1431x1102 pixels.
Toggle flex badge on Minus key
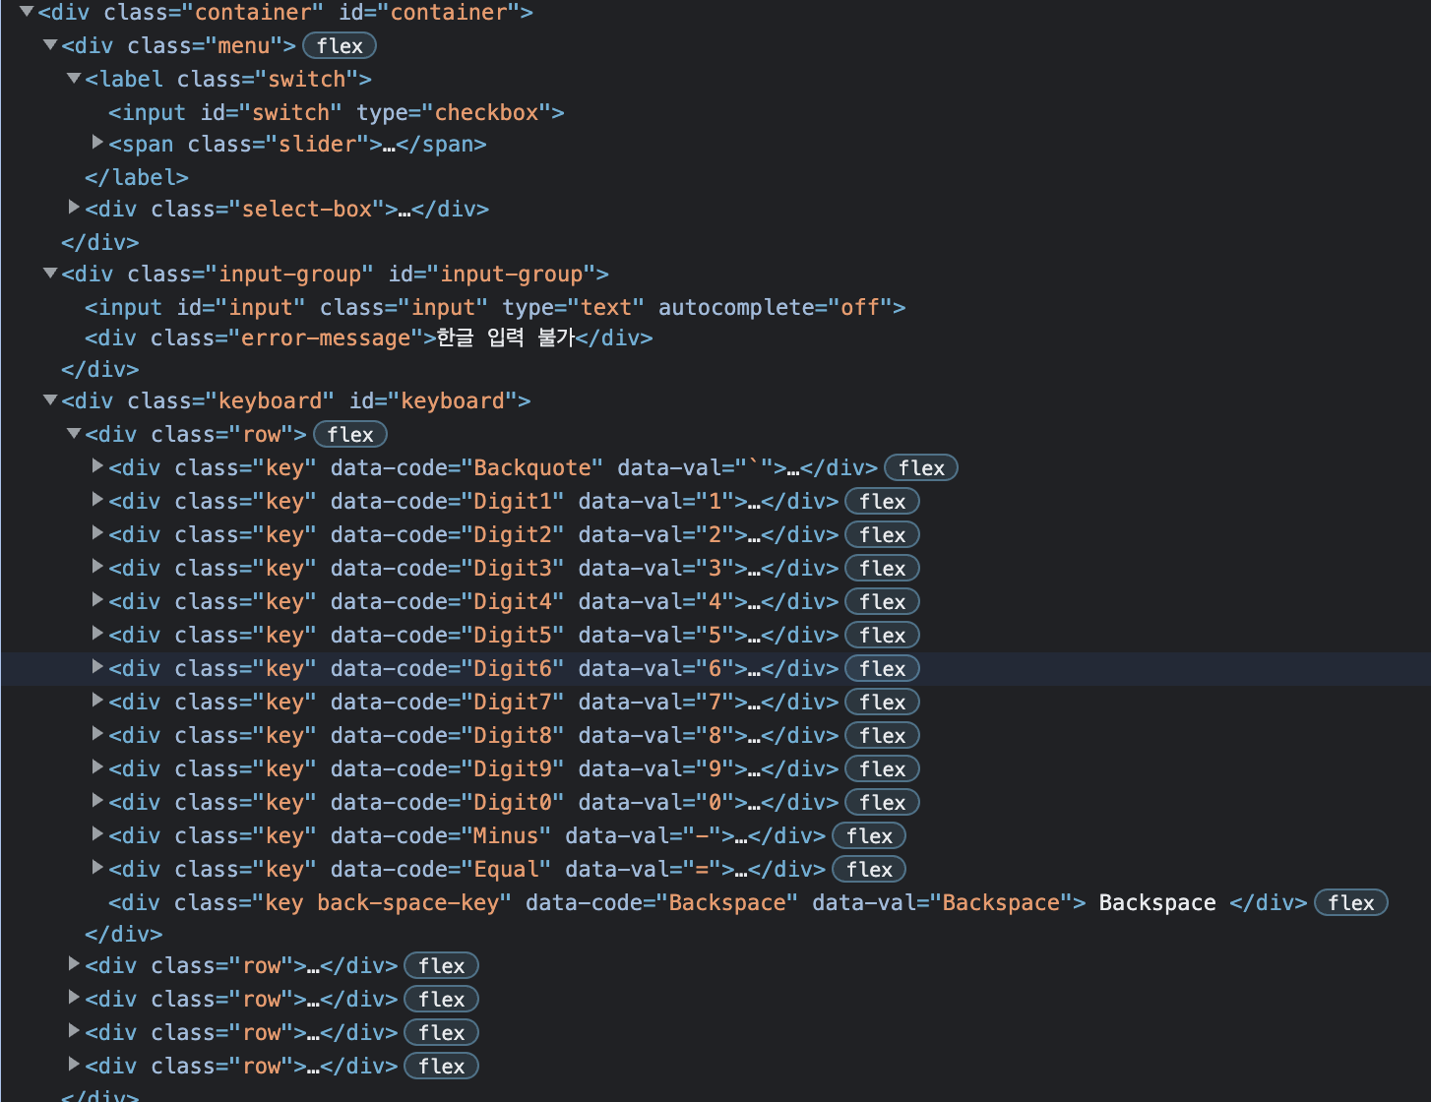pos(870,836)
